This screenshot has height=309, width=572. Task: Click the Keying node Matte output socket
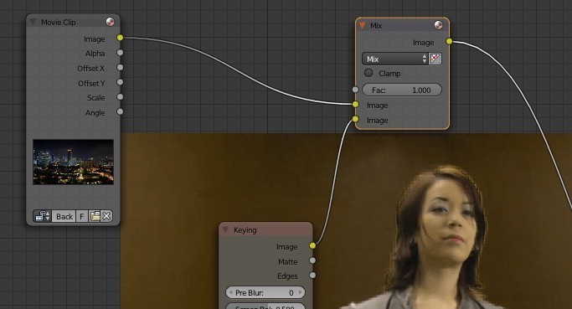312,260
